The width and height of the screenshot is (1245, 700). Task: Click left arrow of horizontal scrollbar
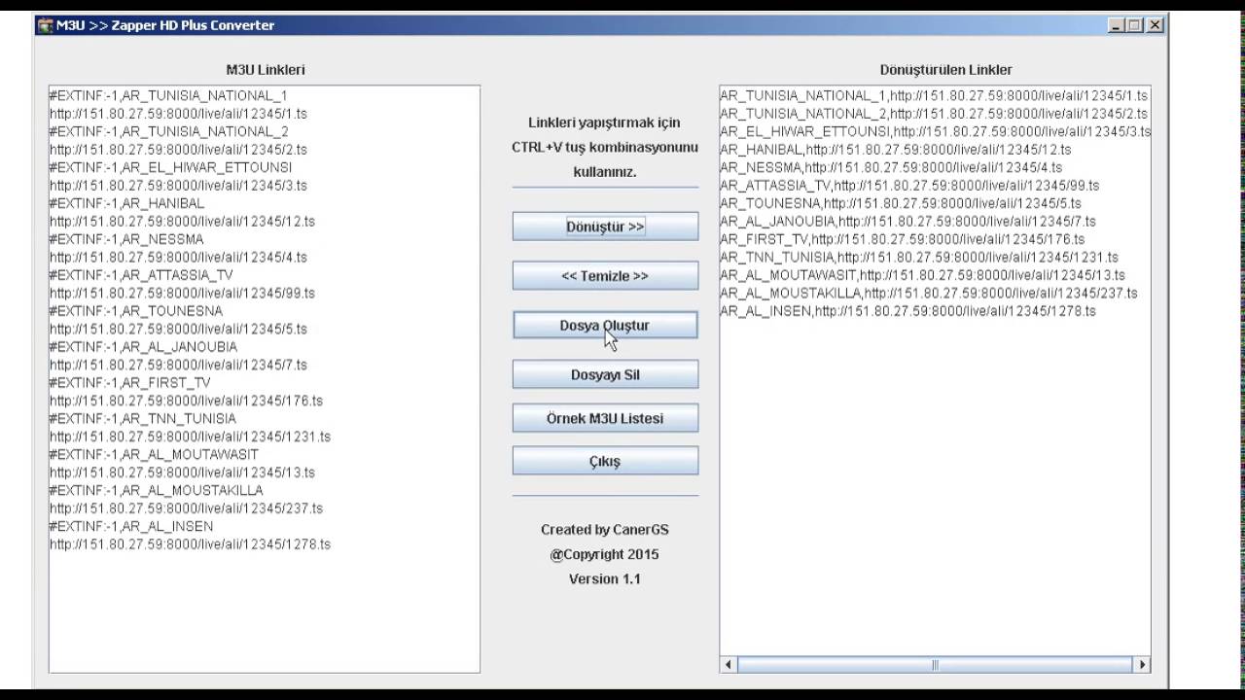click(729, 665)
